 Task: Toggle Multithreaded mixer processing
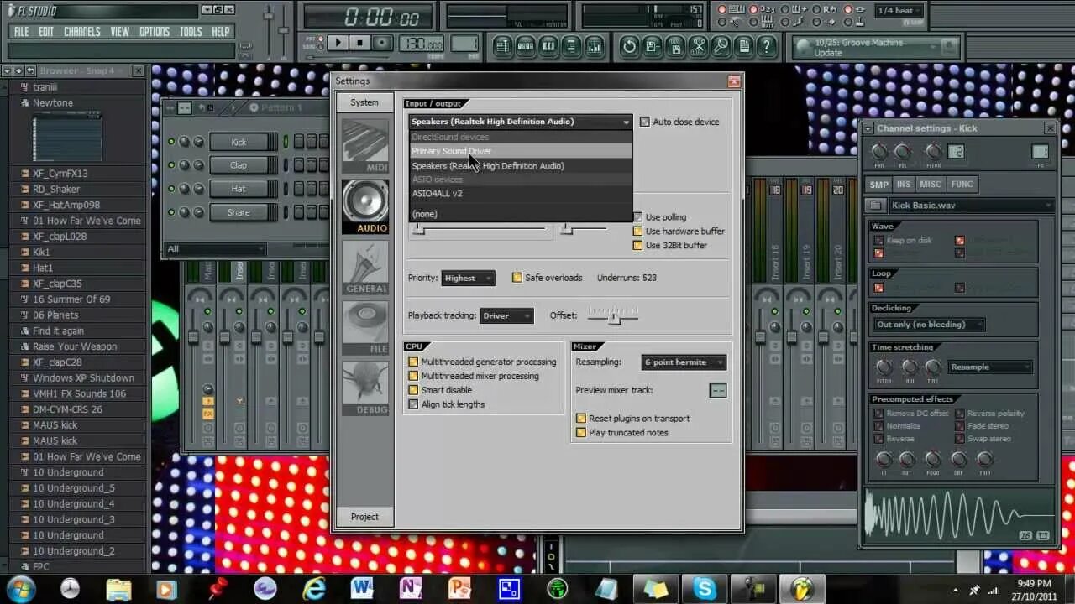413,377
